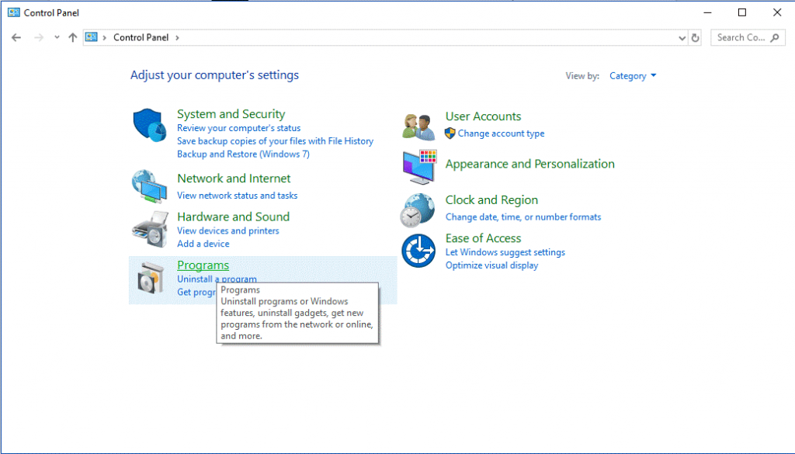Click Add a device link
795x454 pixels.
(203, 244)
